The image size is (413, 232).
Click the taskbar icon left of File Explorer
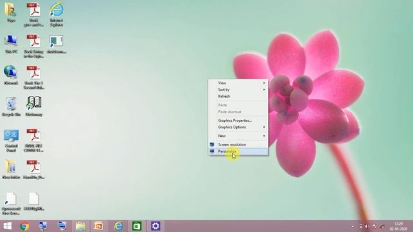tap(62, 226)
